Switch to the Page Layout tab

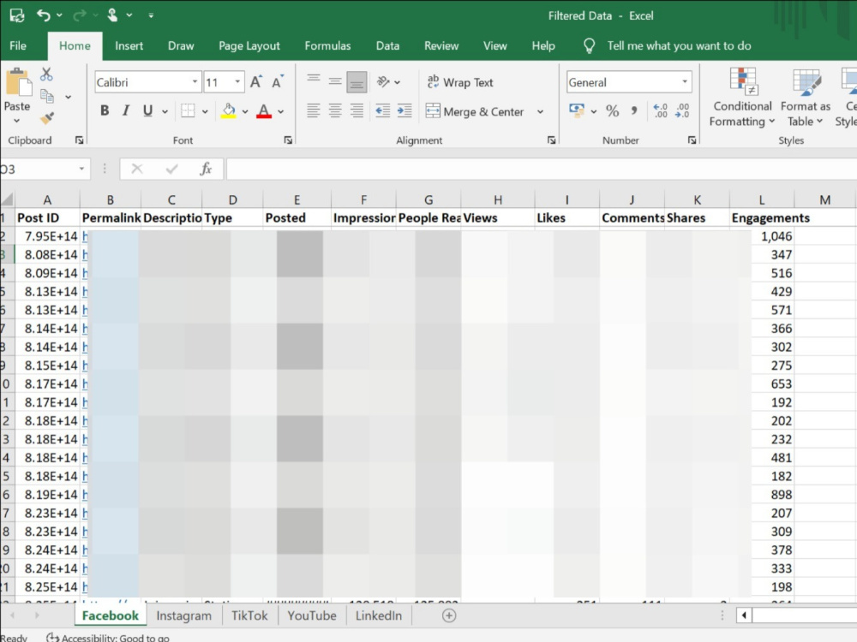[249, 46]
